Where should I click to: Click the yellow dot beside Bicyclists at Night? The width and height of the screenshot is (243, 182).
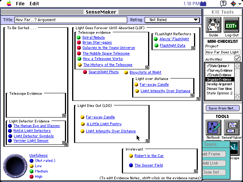(126, 72)
